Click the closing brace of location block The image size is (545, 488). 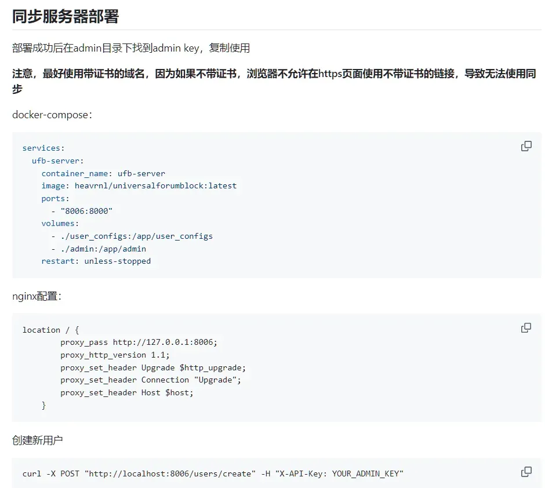point(43,405)
